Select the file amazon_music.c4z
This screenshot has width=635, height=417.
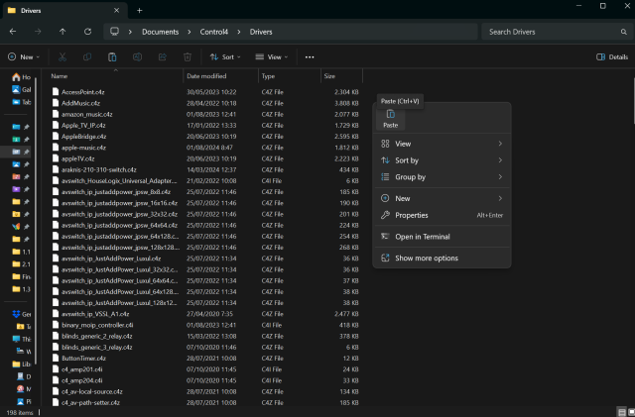click(86, 114)
